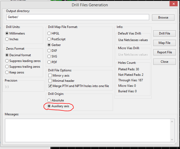Click the Output directory text field
The width and height of the screenshot is (180, 149).
coord(78,17)
